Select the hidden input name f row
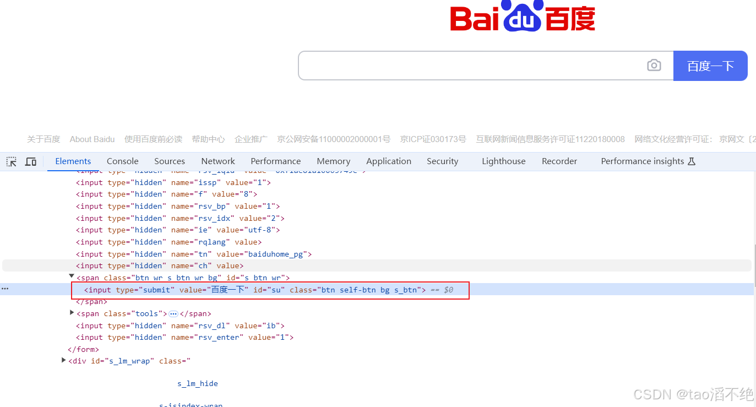This screenshot has height=407, width=756. click(x=167, y=194)
